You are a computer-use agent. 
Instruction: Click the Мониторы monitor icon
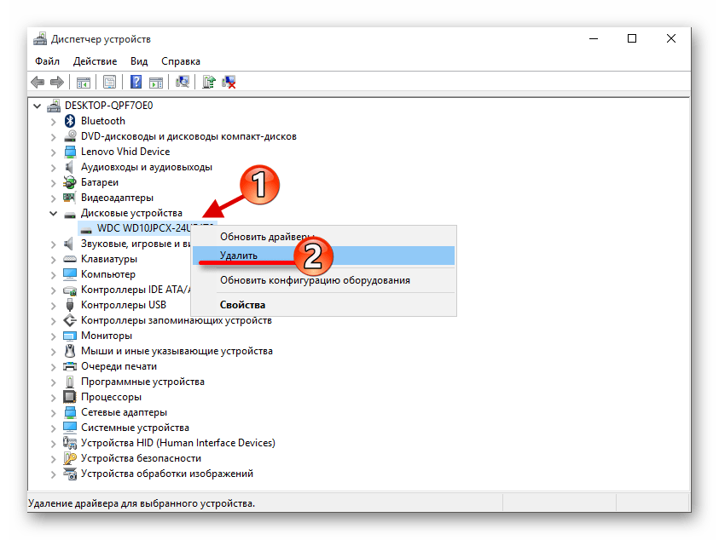pyautogui.click(x=70, y=336)
